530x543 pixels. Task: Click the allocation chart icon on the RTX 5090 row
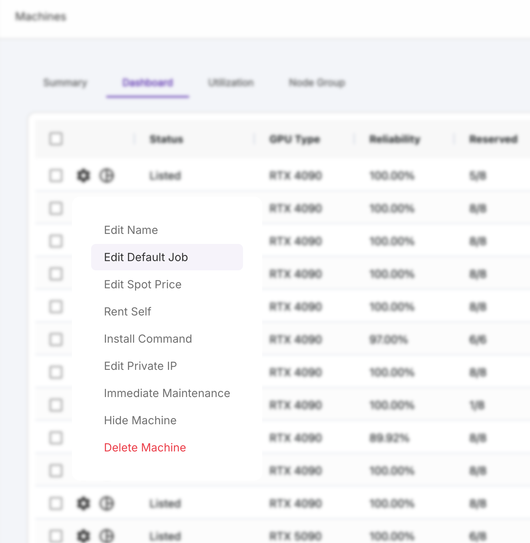click(x=107, y=536)
